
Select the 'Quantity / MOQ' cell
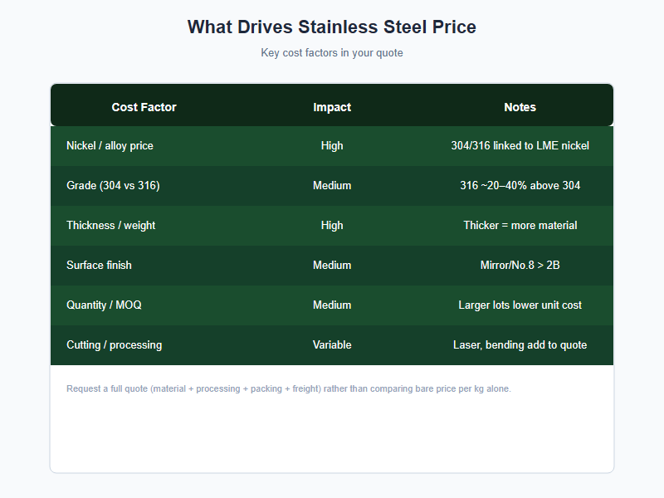click(105, 305)
